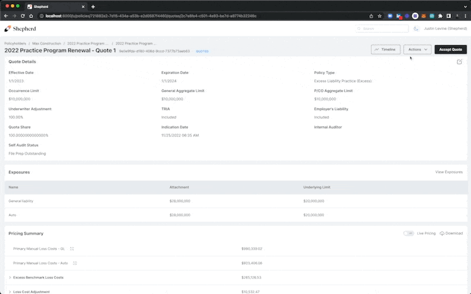Image resolution: width=471 pixels, height=294 pixels.
Task: Expand the Primary Manual Loss Costs - Auto icon
Action: click(x=75, y=263)
